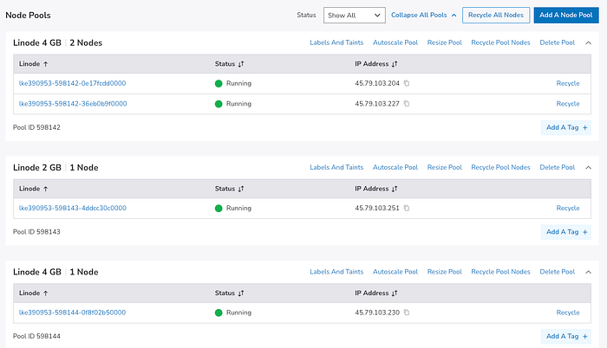The width and height of the screenshot is (607, 348).
Task: Copy IP address 45.79.103.230
Action: coord(406,313)
